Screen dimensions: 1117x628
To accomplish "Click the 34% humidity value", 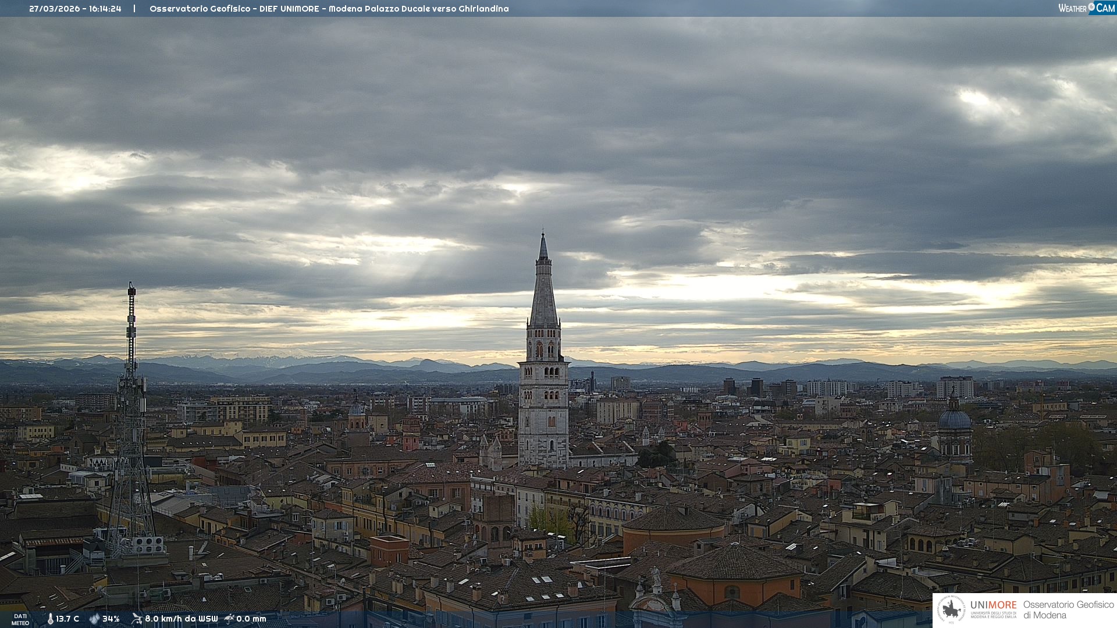I will pyautogui.click(x=111, y=619).
